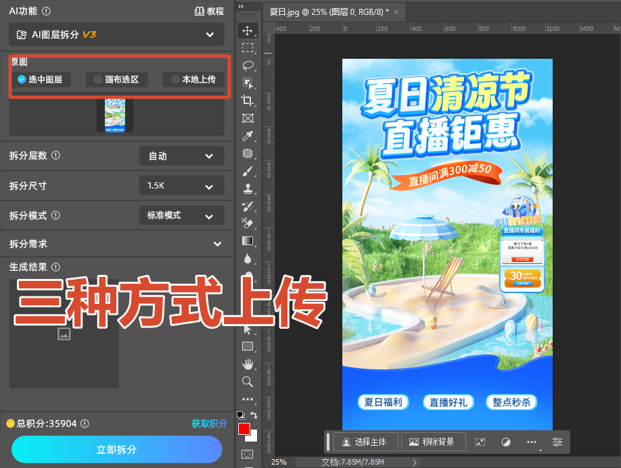The image size is (621, 468).
Task: Open the 拆分模式 dropdown showing 标准模式
Action: [x=182, y=215]
